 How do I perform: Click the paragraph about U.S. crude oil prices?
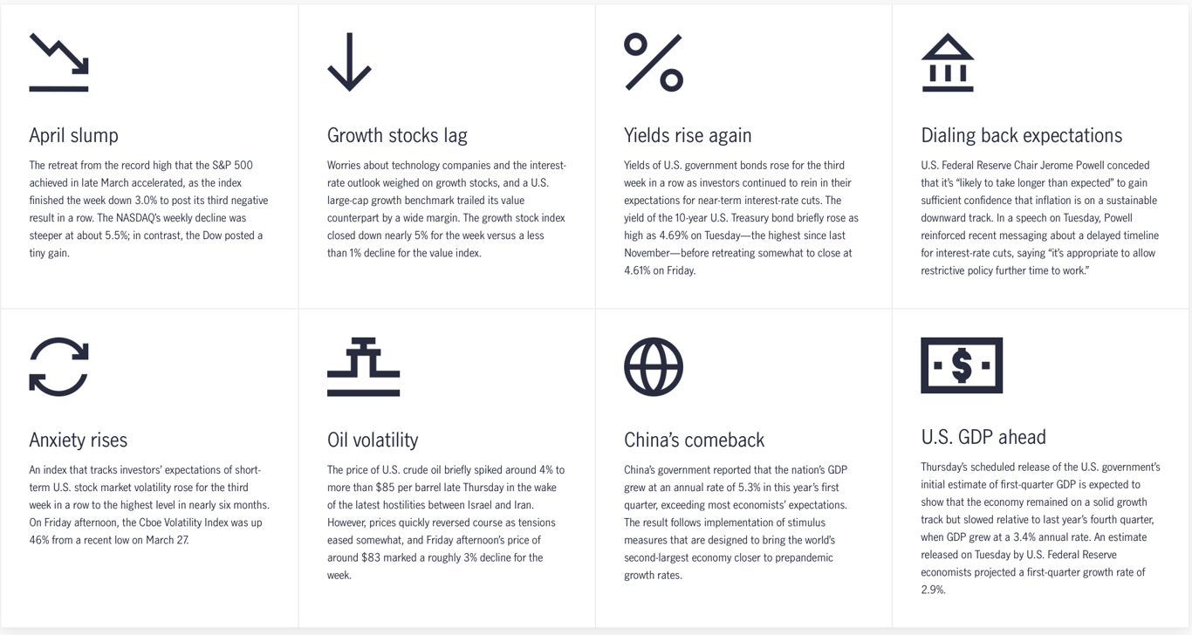[x=446, y=522]
